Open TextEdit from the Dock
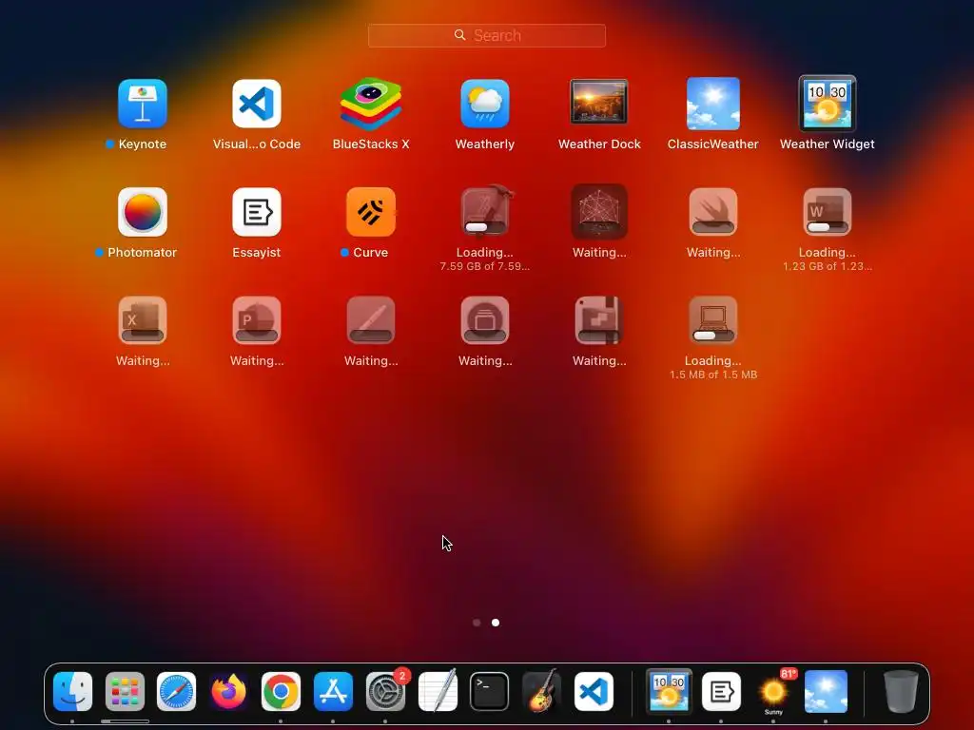The image size is (974, 730). click(x=438, y=690)
